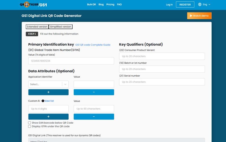Click the Custom AI info icon

point(43,101)
